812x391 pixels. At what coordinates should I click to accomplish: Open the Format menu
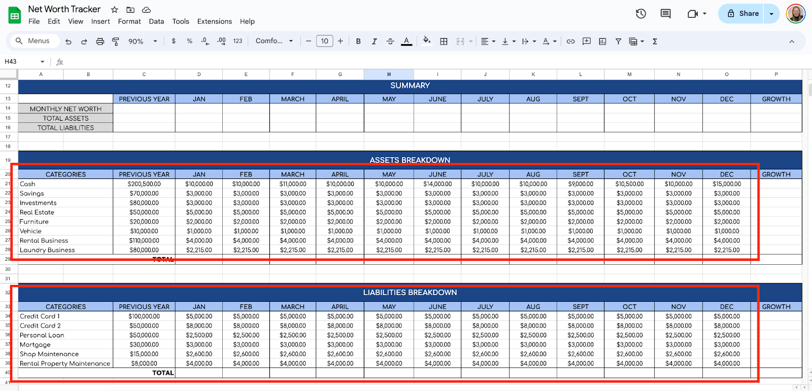[129, 21]
